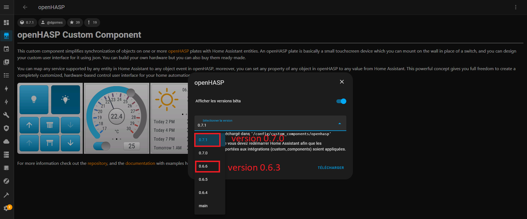This screenshot has width=527, height=219.
Task: Select version 0.7.1 from the list
Action: (210, 140)
